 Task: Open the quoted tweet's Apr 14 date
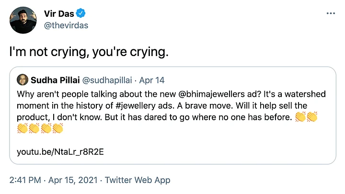tap(151, 80)
